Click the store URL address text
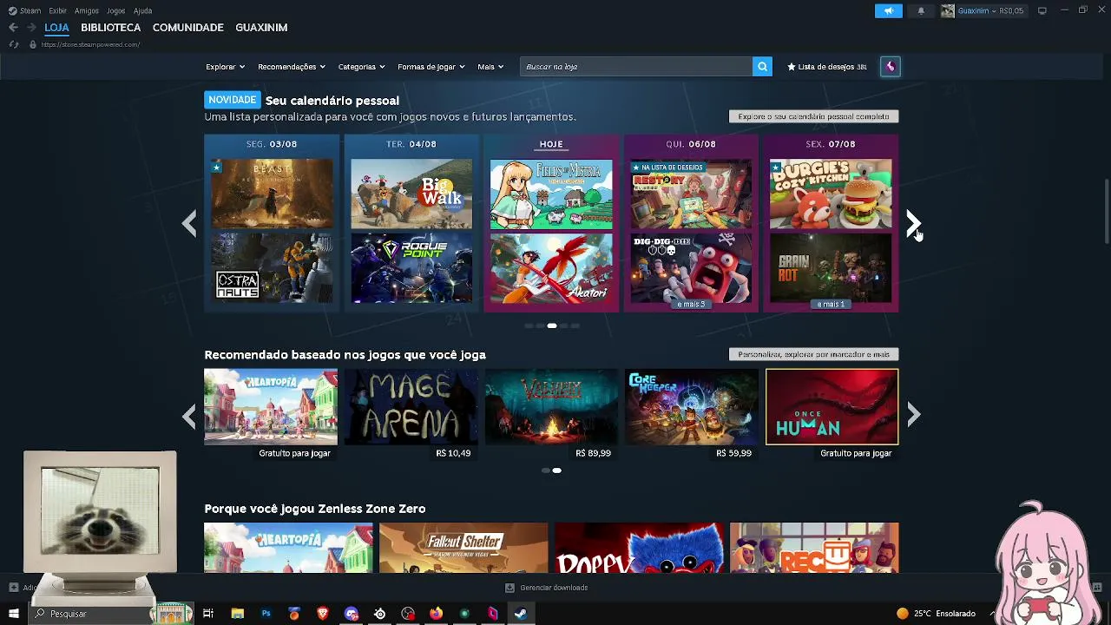 tap(90, 44)
